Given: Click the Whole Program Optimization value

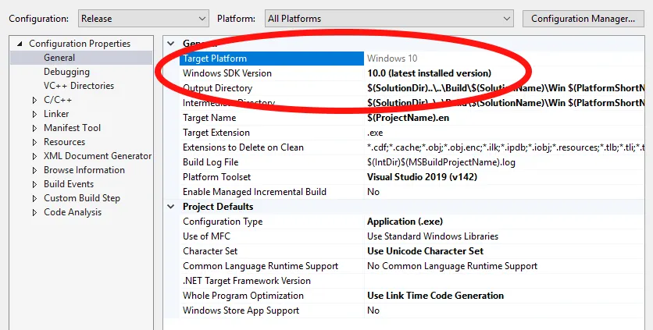Looking at the screenshot, I should 435,296.
